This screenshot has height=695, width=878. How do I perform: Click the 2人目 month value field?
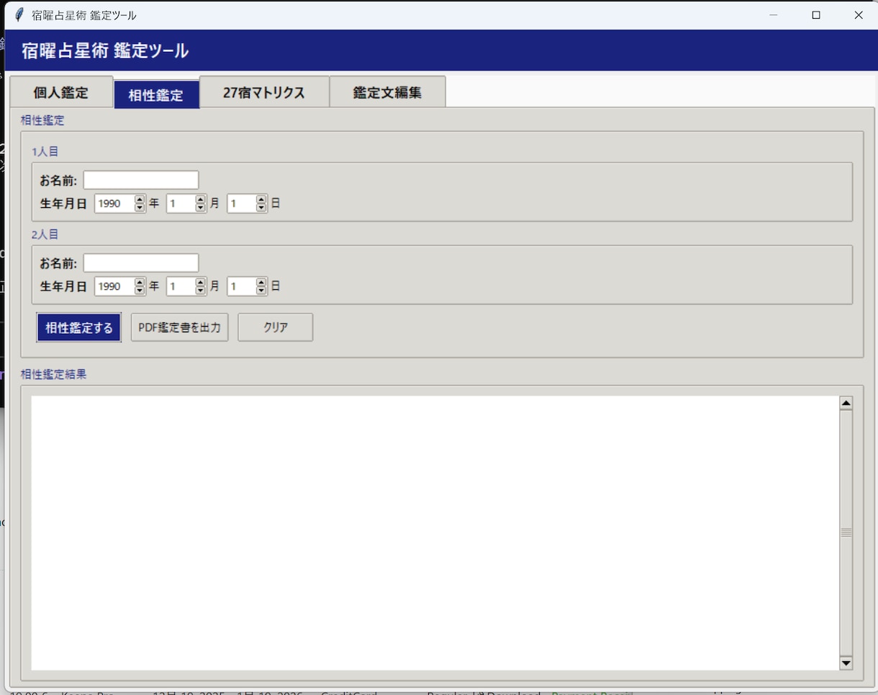click(x=181, y=286)
